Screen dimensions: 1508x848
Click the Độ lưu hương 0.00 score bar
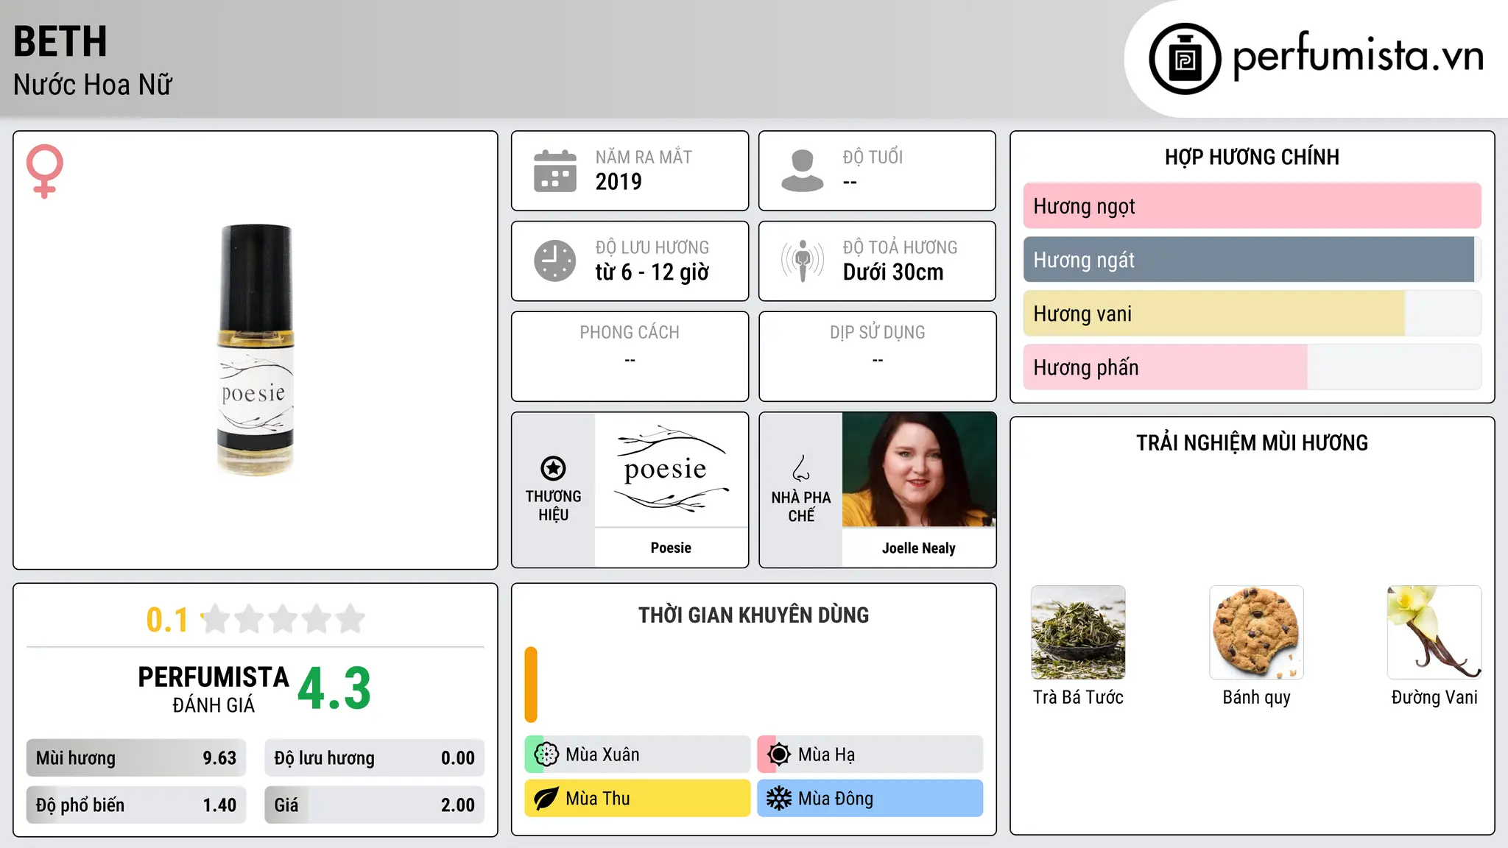[x=375, y=758]
